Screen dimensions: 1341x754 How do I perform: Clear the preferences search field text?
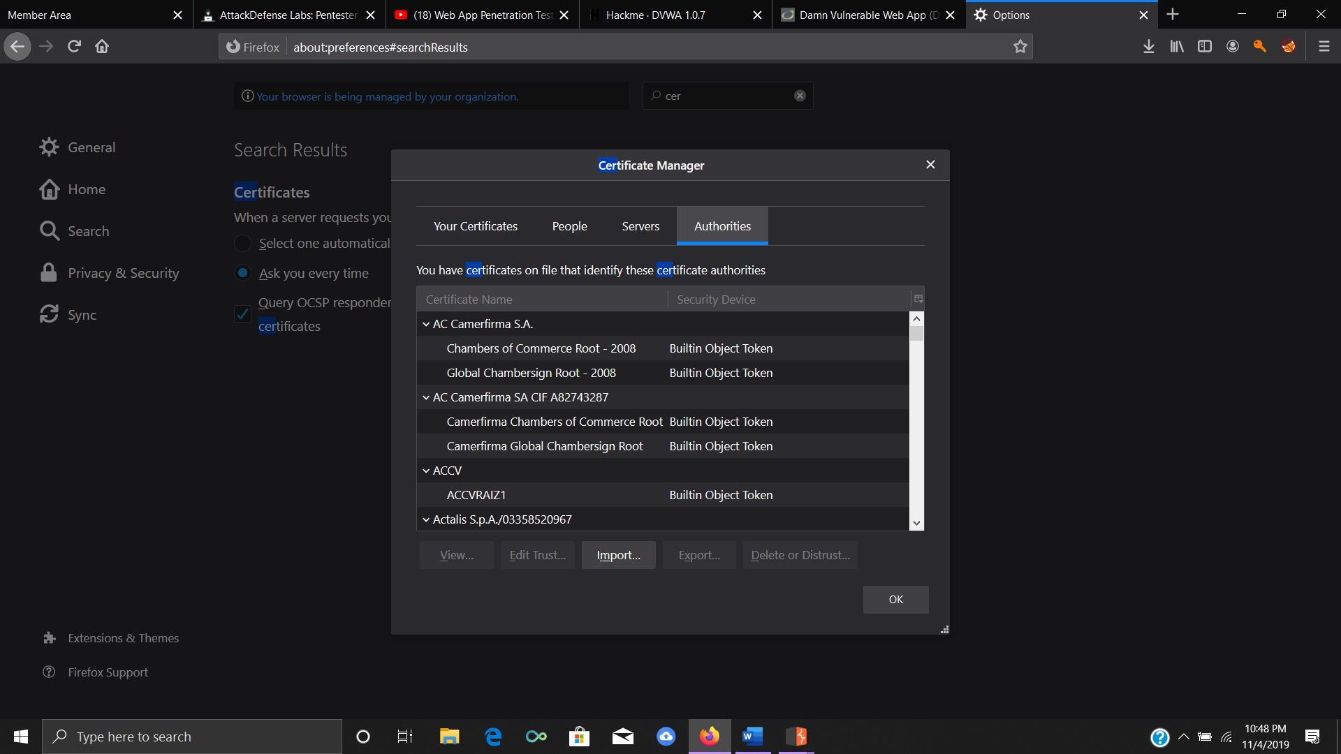pyautogui.click(x=800, y=96)
